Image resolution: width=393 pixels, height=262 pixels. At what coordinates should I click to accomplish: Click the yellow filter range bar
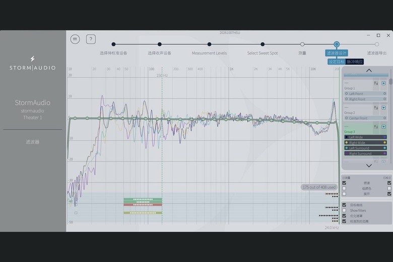pyautogui.click(x=143, y=213)
